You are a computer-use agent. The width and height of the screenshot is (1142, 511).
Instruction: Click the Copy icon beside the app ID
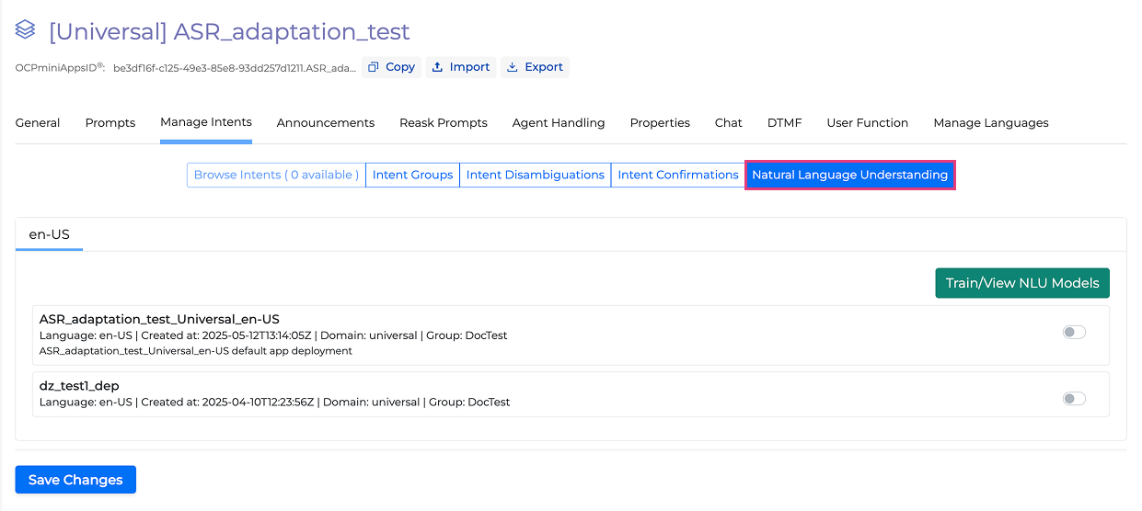point(374,67)
